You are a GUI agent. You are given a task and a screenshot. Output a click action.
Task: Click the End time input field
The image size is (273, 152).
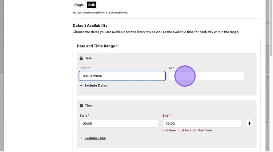pyautogui.click(x=202, y=123)
